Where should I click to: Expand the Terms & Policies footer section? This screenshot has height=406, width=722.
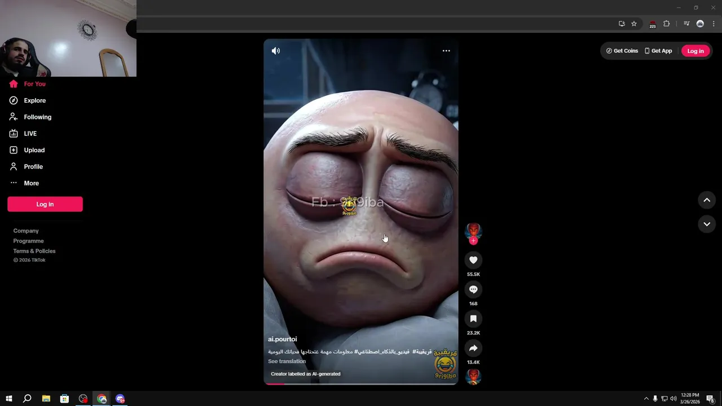[x=34, y=251]
